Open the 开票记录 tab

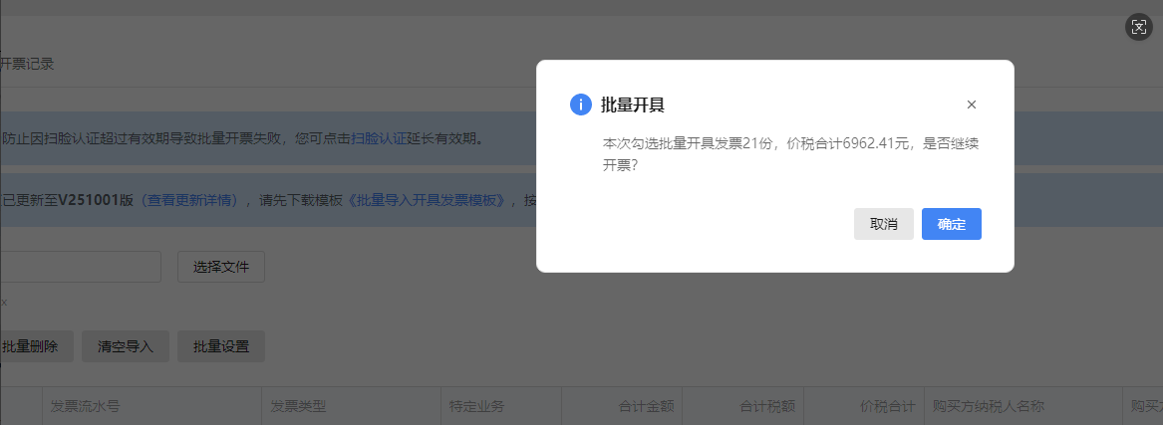27,64
